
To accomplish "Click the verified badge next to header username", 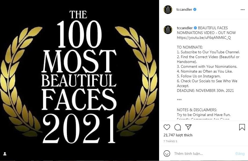I will coord(195,10).
